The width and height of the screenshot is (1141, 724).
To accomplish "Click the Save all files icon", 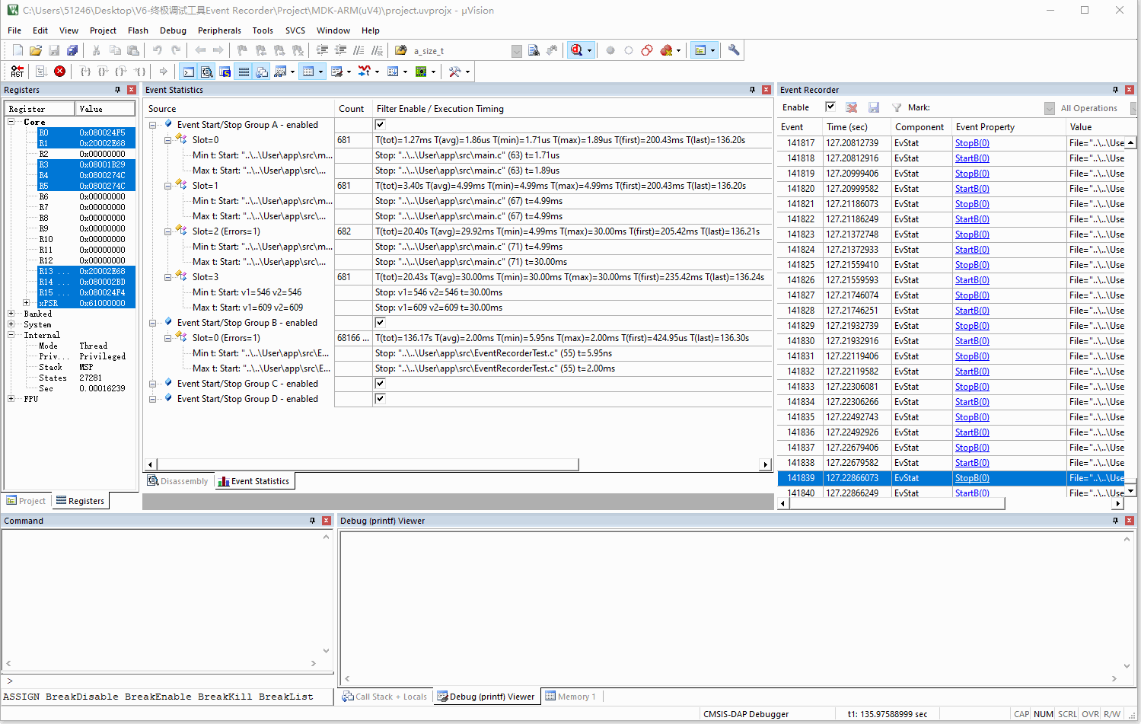I will click(x=72, y=50).
